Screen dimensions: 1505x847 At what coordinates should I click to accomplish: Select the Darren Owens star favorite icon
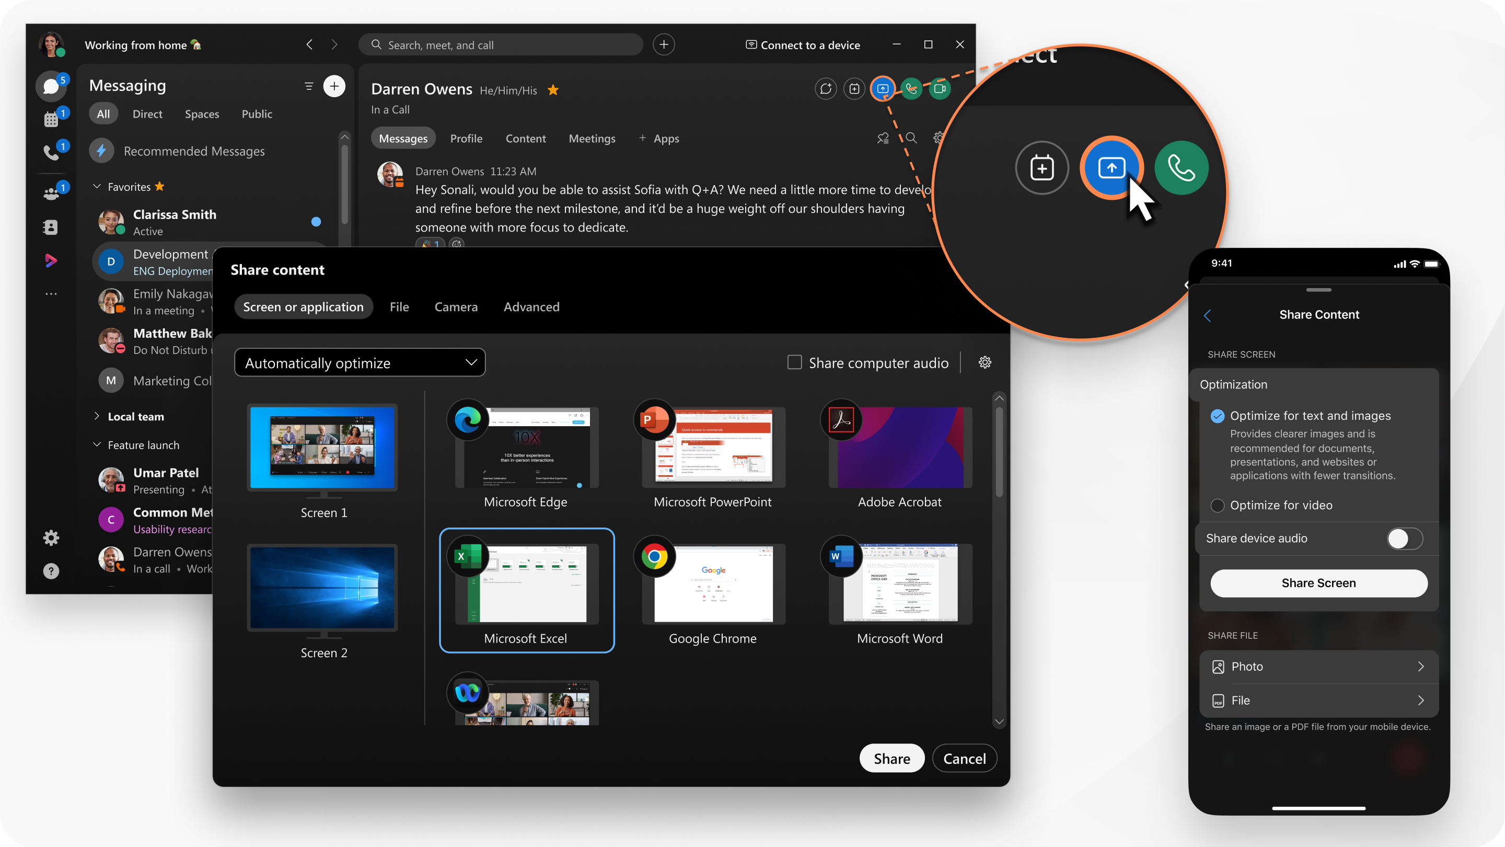click(x=556, y=90)
